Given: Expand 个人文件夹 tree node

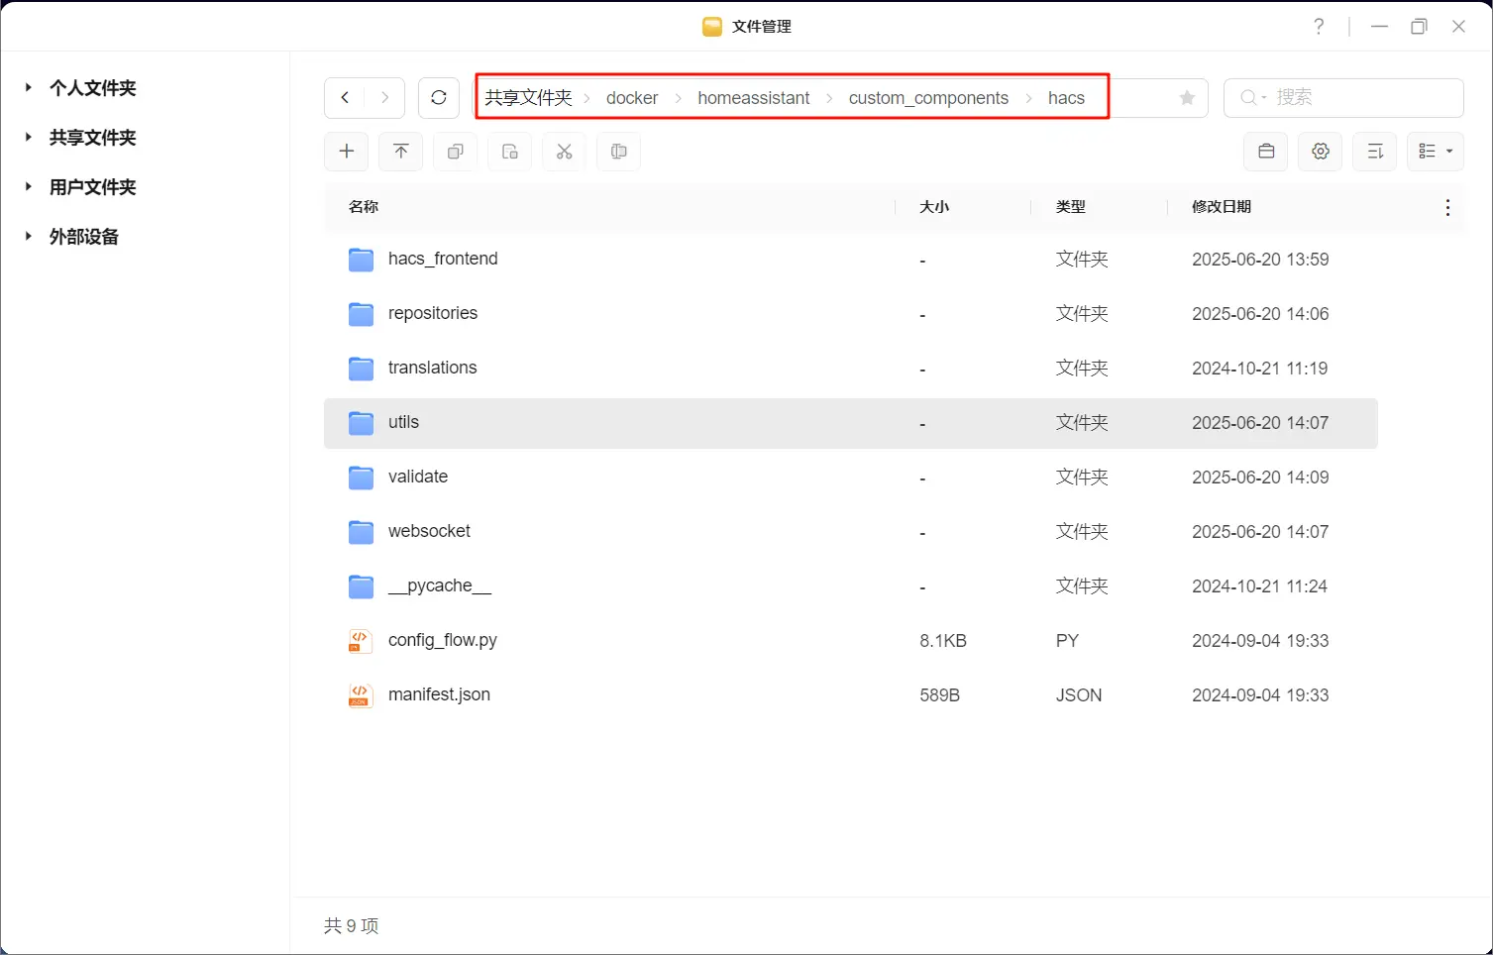Looking at the screenshot, I should [x=29, y=88].
